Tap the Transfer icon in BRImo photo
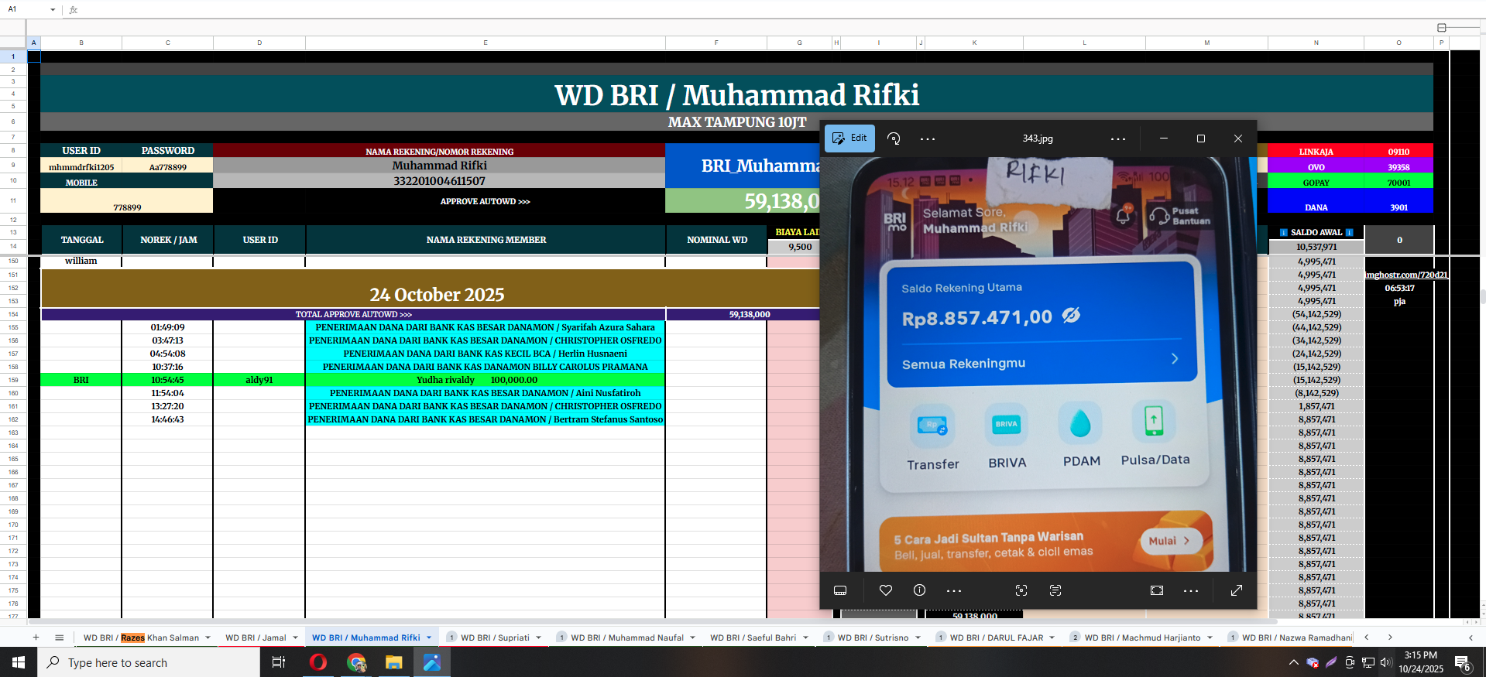This screenshot has width=1486, height=677. tap(932, 426)
